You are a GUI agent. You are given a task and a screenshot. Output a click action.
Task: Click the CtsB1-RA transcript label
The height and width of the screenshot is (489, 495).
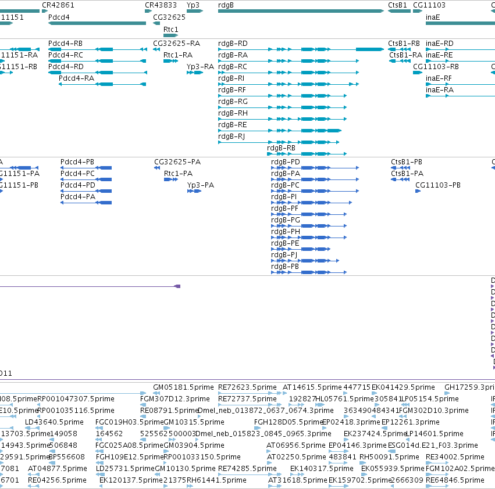405,55
